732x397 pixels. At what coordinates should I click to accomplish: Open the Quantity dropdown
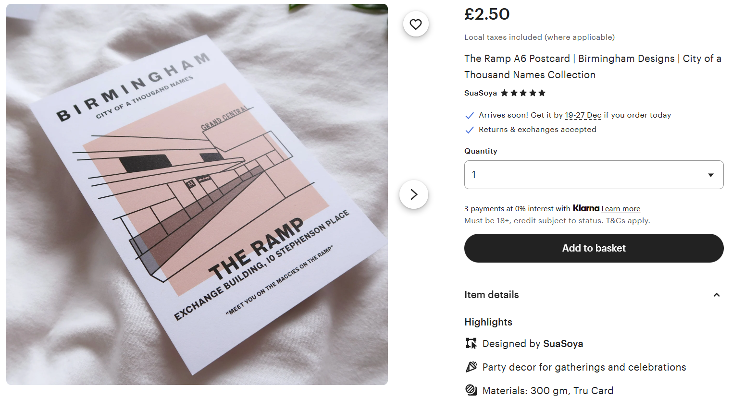(x=594, y=175)
